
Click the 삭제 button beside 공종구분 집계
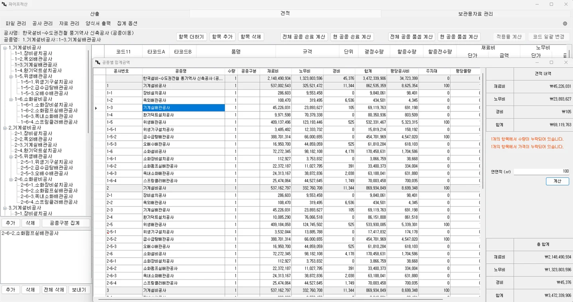coord(30,223)
